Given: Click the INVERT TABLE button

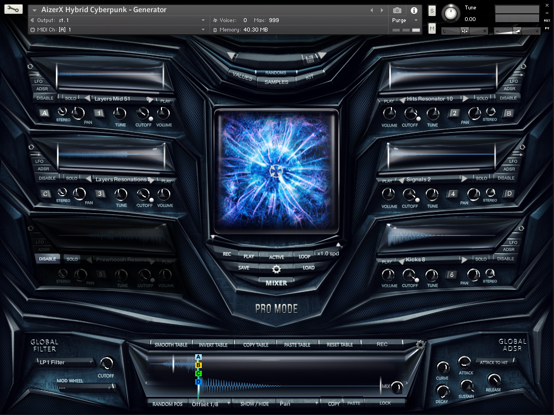Looking at the screenshot, I should coord(213,345).
